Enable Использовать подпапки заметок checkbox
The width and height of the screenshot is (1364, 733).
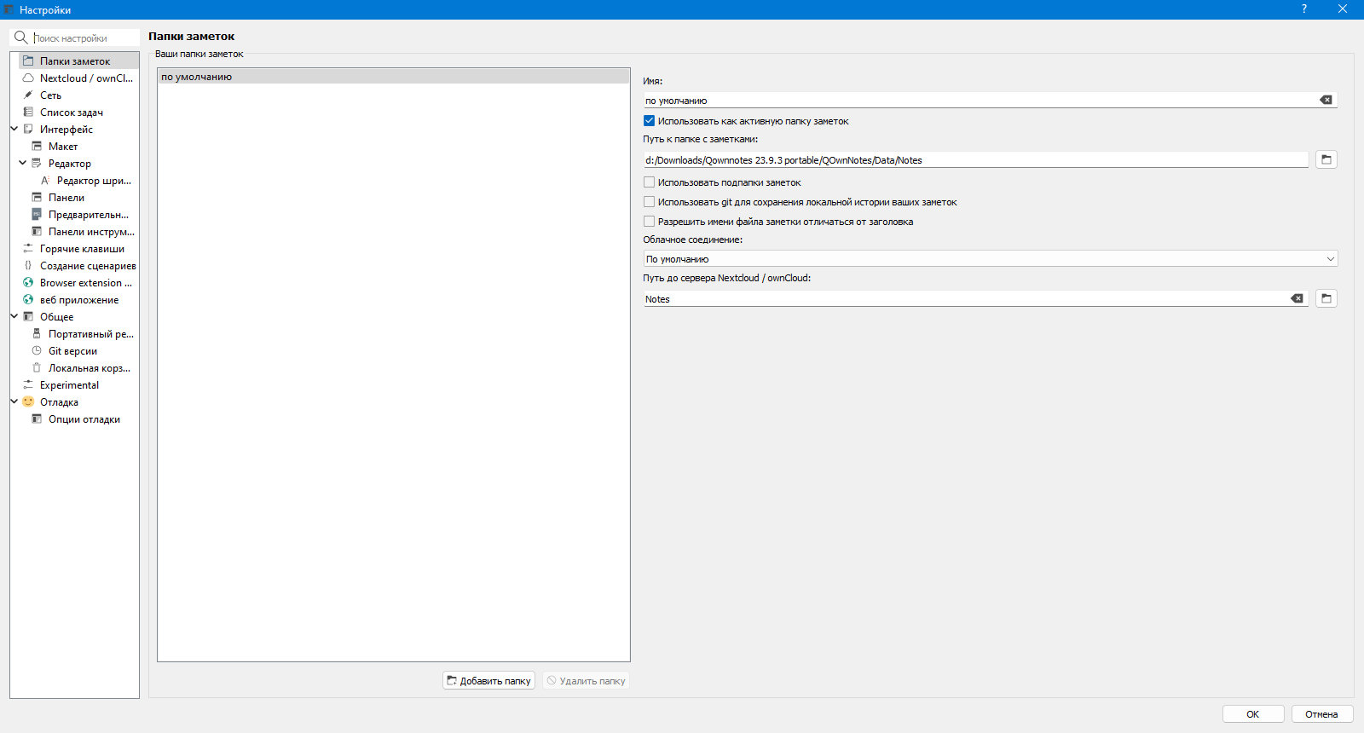649,182
